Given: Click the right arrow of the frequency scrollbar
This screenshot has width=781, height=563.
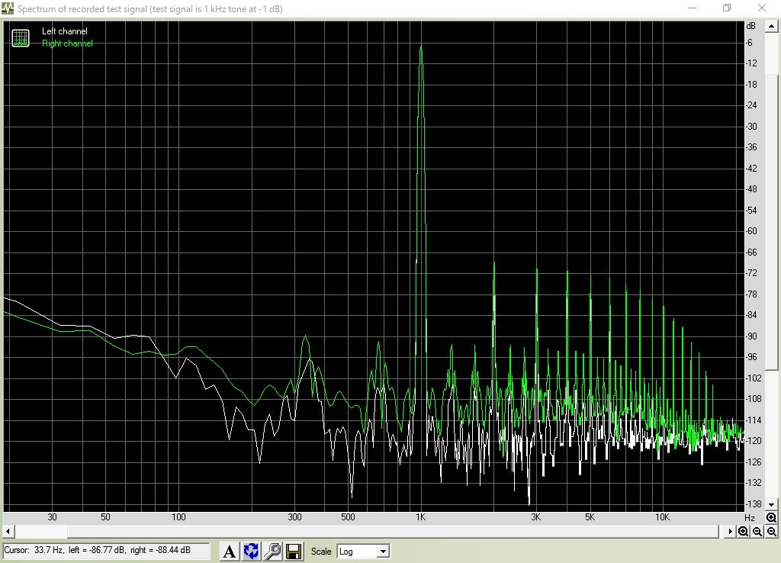Looking at the screenshot, I should 730,531.
